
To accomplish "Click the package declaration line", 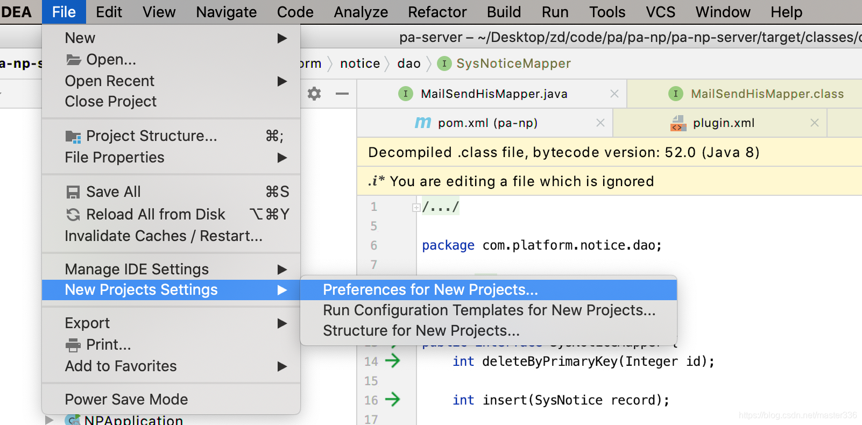I will [x=542, y=245].
